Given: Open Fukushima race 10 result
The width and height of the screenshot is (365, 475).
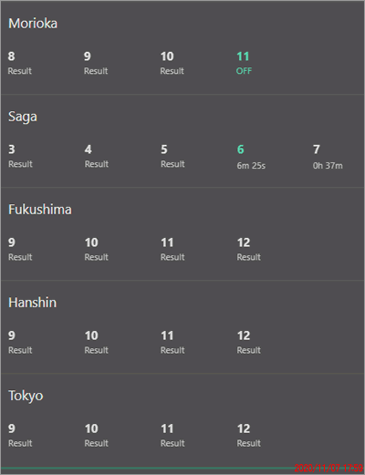Looking at the screenshot, I should (x=96, y=249).
